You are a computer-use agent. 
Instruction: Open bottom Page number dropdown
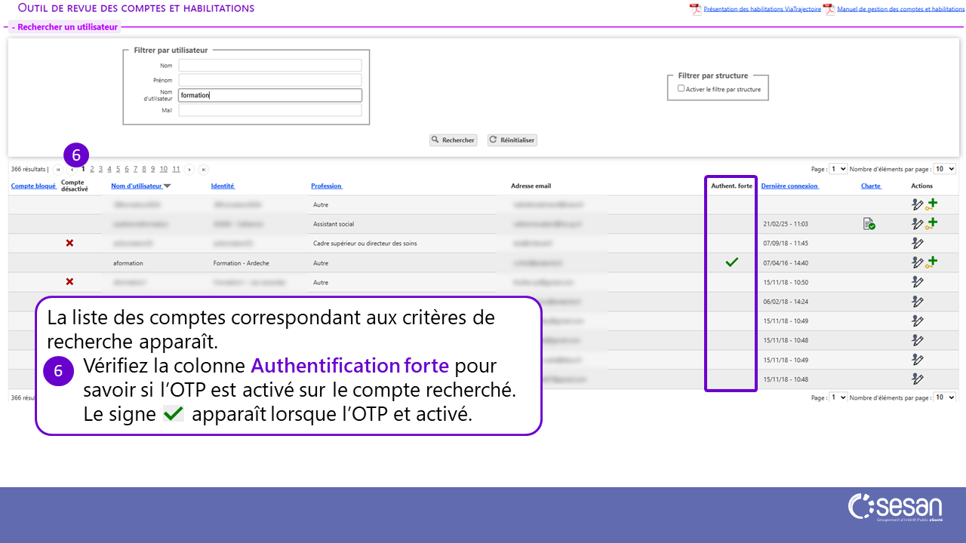pyautogui.click(x=838, y=397)
